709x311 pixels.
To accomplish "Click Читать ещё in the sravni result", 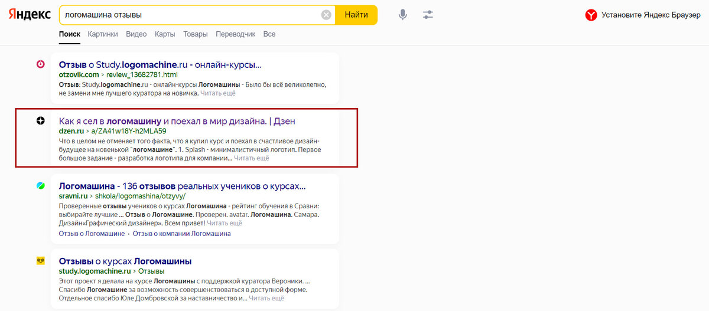I will 225,223.
